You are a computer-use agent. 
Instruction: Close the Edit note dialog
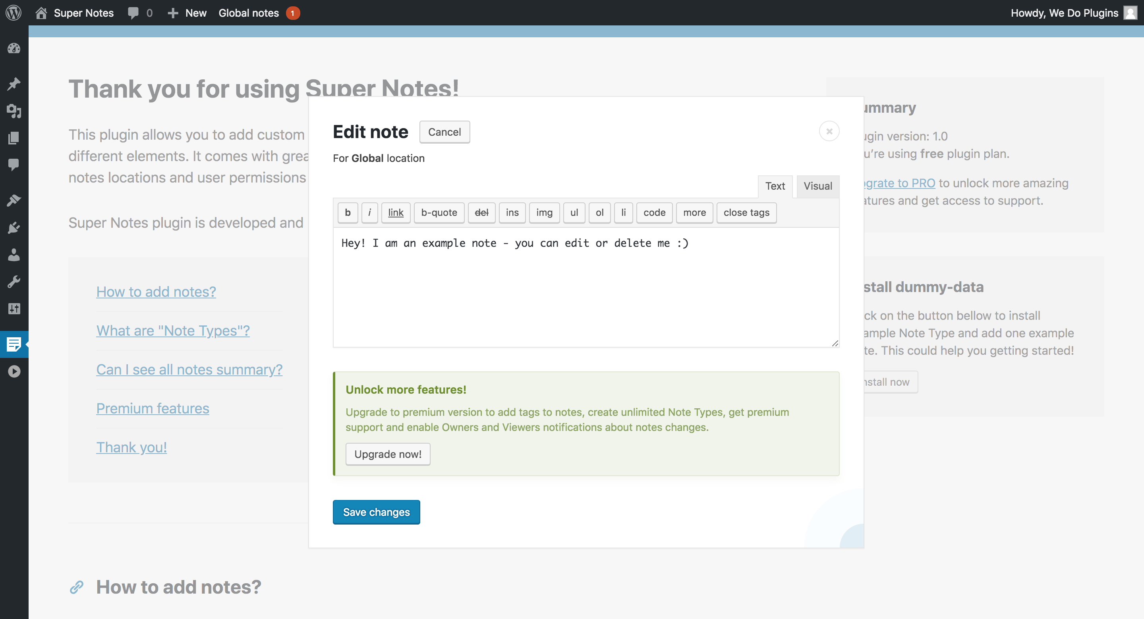tap(829, 131)
